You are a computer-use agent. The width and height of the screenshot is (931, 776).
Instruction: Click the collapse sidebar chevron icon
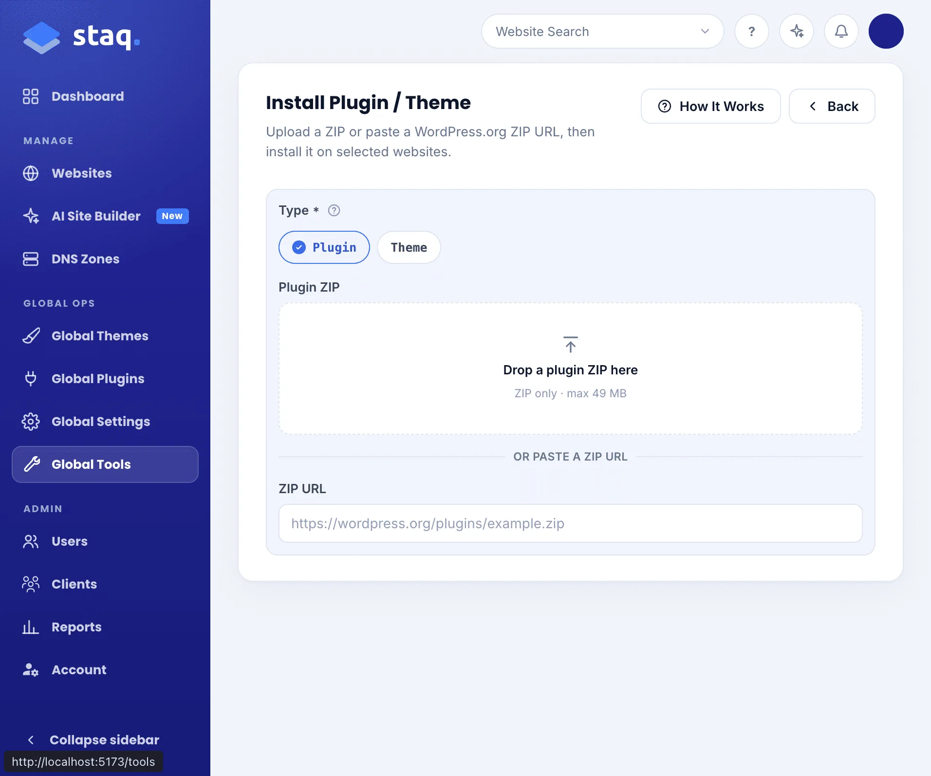pyautogui.click(x=31, y=740)
